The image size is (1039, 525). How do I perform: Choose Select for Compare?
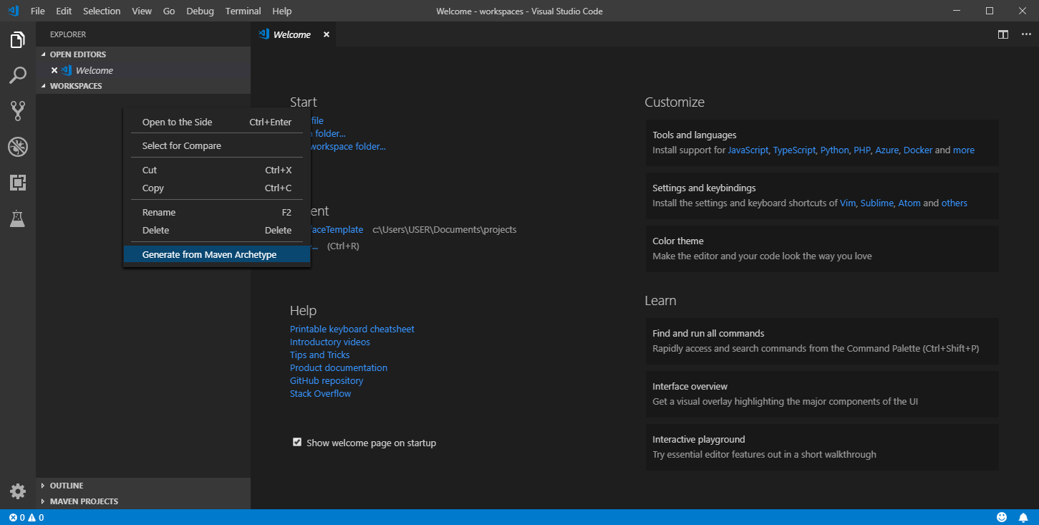click(217, 145)
